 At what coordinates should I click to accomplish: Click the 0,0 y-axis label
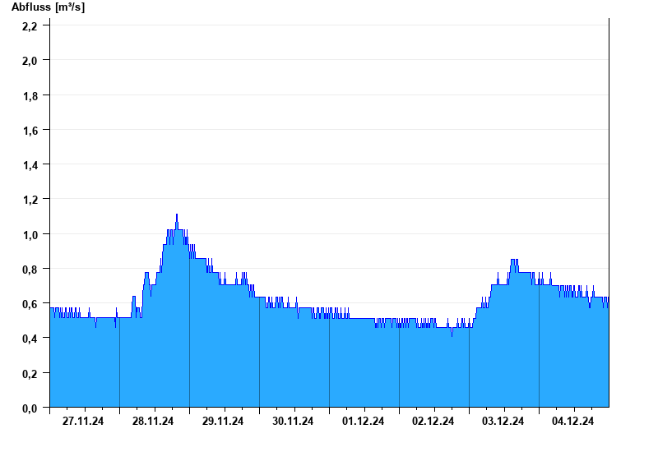coord(30,408)
